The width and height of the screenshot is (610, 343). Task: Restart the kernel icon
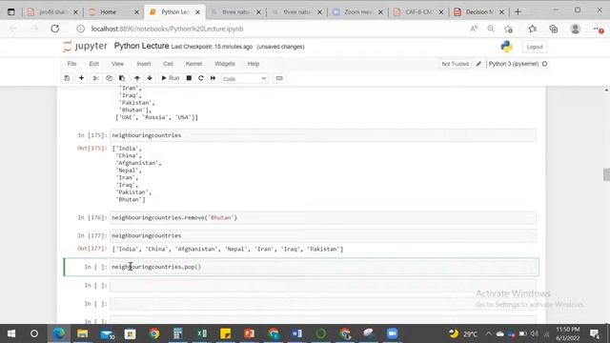coord(201,78)
